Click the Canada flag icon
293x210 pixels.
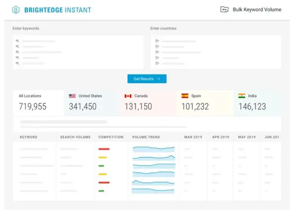[x=128, y=96]
